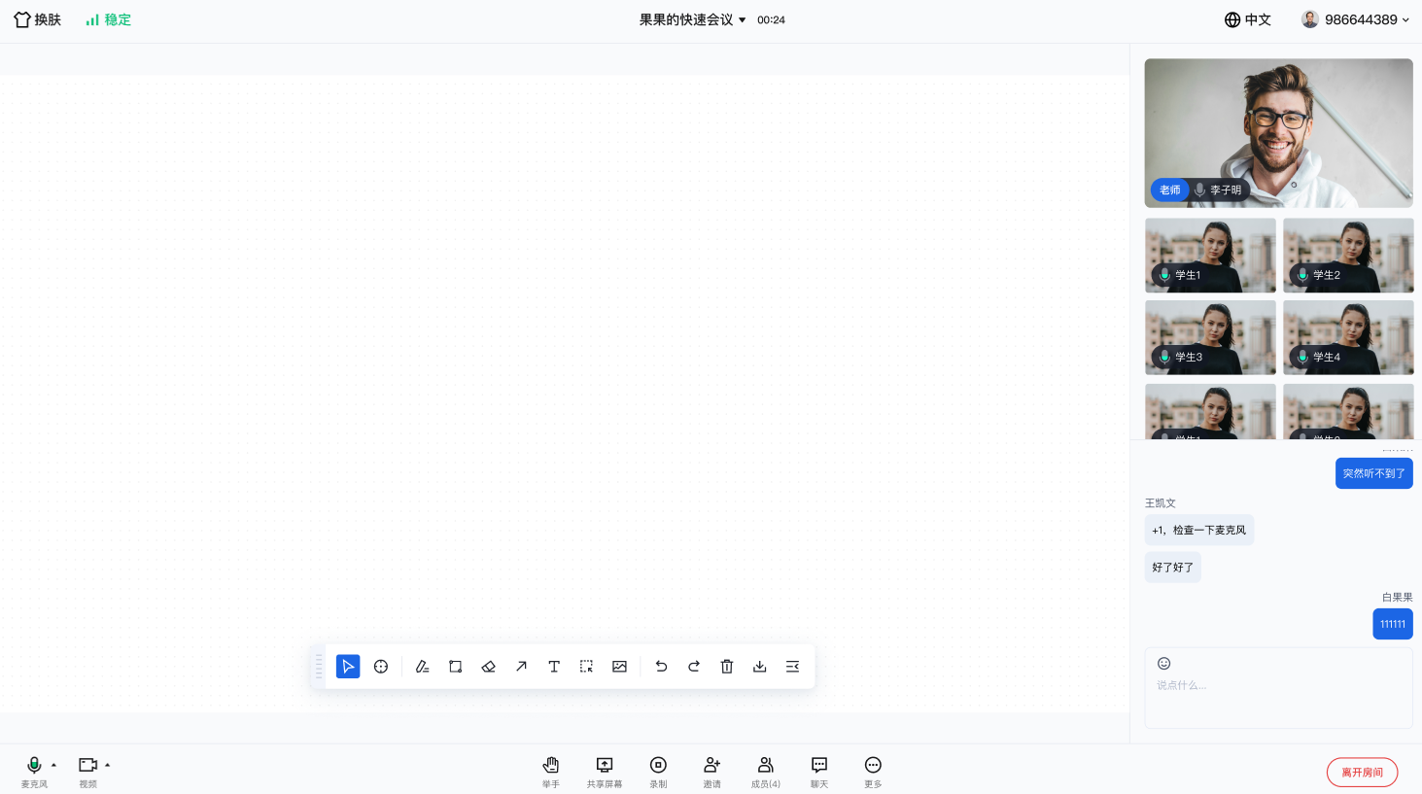
Task: Open video options arrow
Action: tap(107, 765)
